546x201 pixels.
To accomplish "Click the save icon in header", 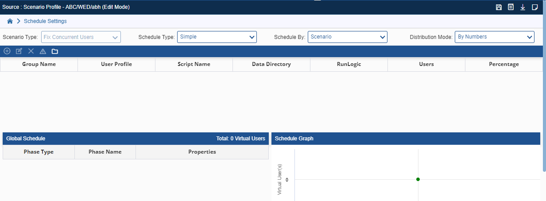I will [x=499, y=7].
